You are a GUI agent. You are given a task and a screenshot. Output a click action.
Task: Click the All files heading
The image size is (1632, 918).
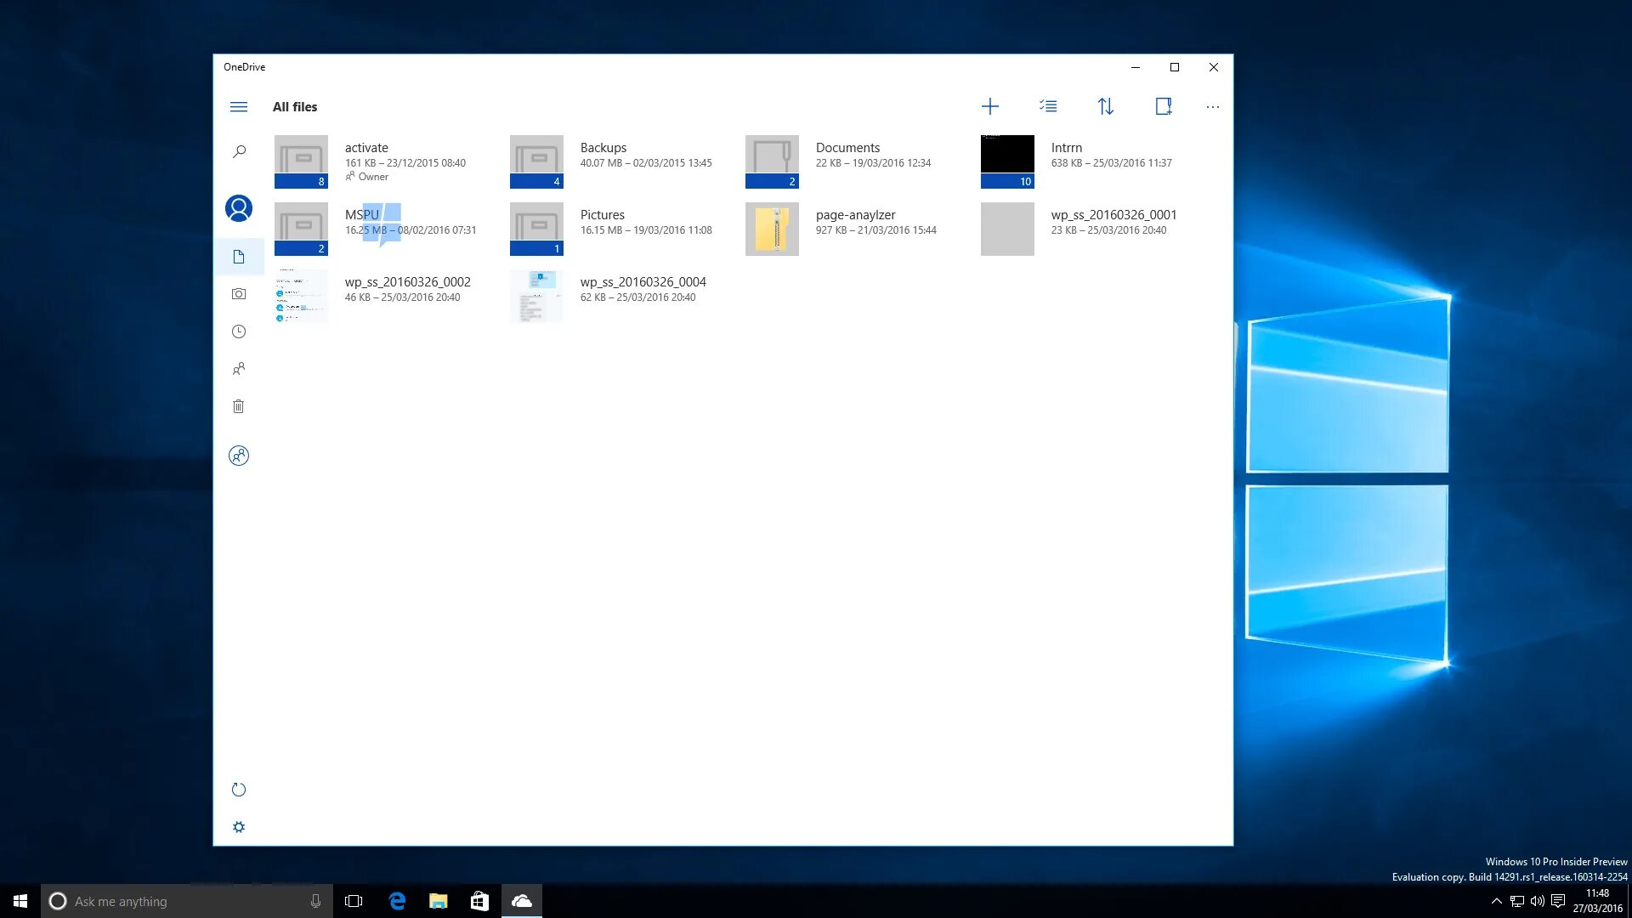[x=295, y=106]
